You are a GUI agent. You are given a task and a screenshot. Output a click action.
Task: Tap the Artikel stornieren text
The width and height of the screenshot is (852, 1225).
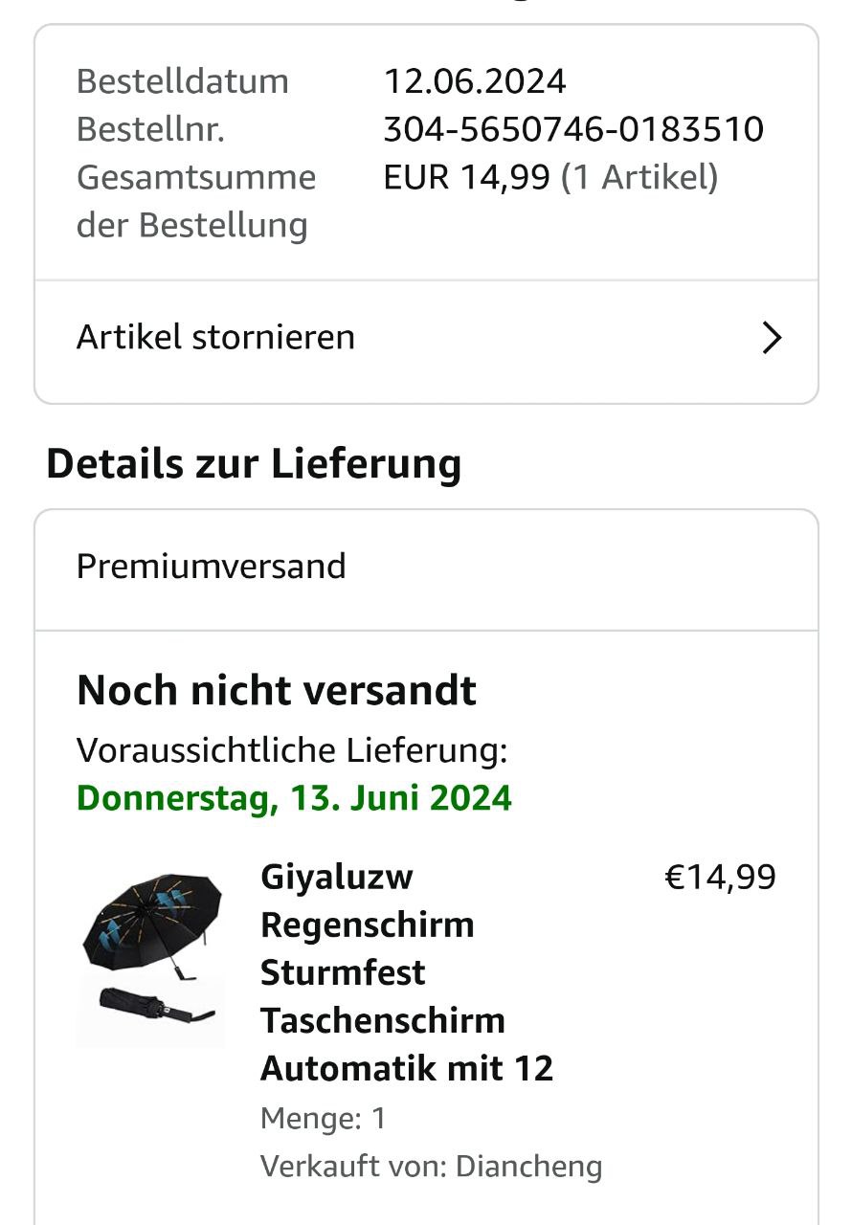[x=215, y=338]
